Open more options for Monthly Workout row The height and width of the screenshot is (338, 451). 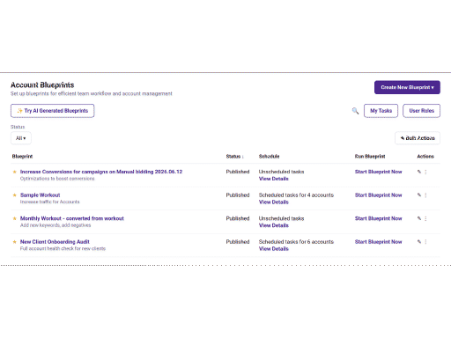point(425,218)
